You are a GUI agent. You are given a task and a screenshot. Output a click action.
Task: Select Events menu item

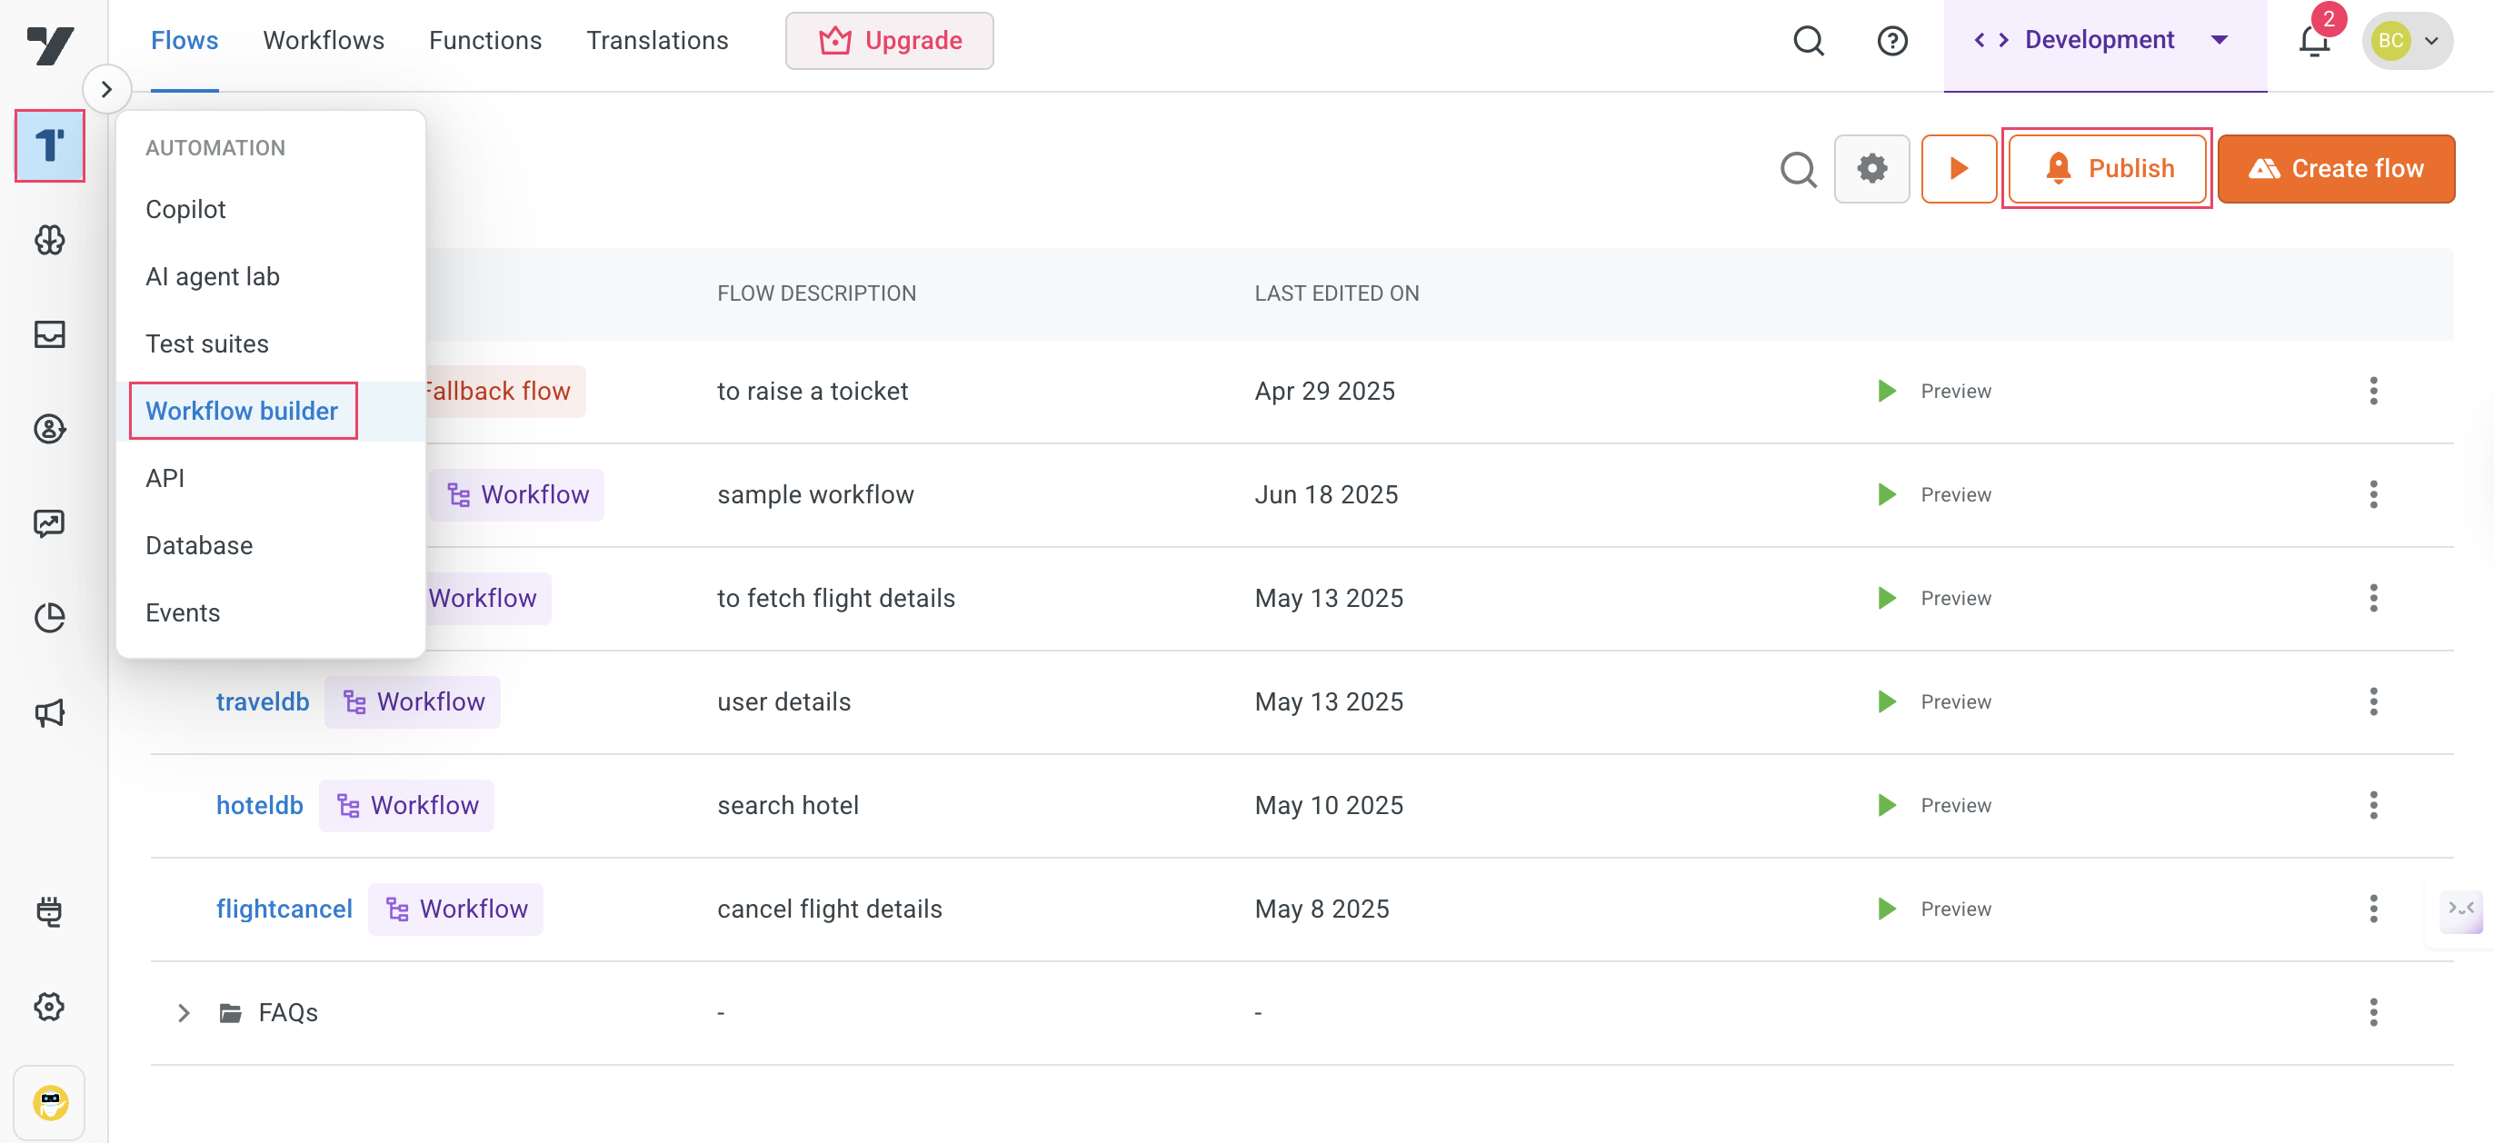click(x=270, y=612)
